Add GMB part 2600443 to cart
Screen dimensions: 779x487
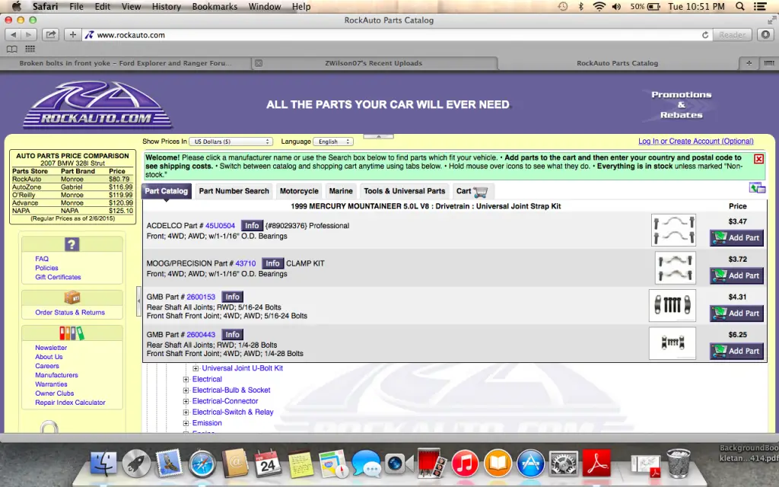point(736,352)
